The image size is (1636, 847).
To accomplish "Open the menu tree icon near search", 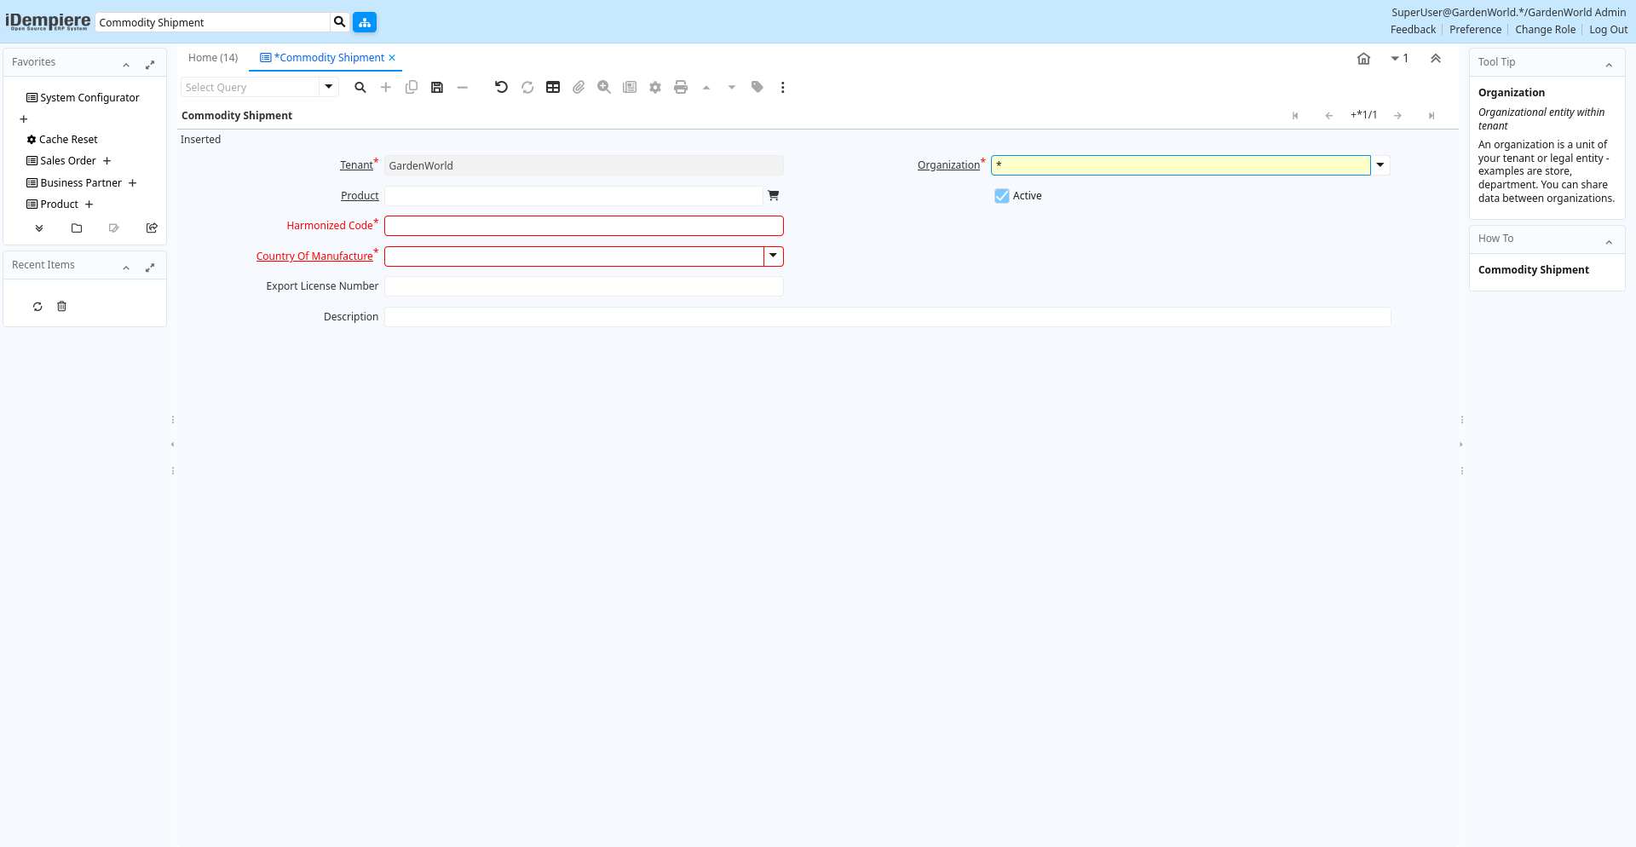I will tap(365, 22).
